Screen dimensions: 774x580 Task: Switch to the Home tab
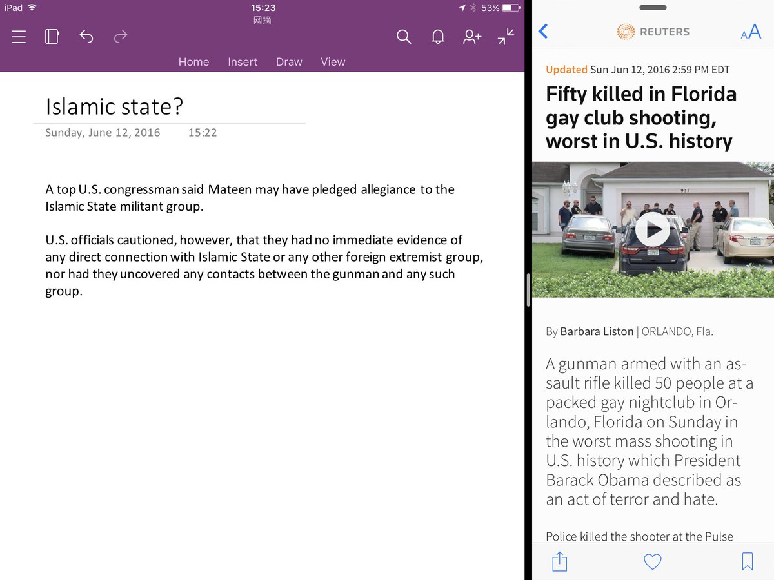pos(193,62)
